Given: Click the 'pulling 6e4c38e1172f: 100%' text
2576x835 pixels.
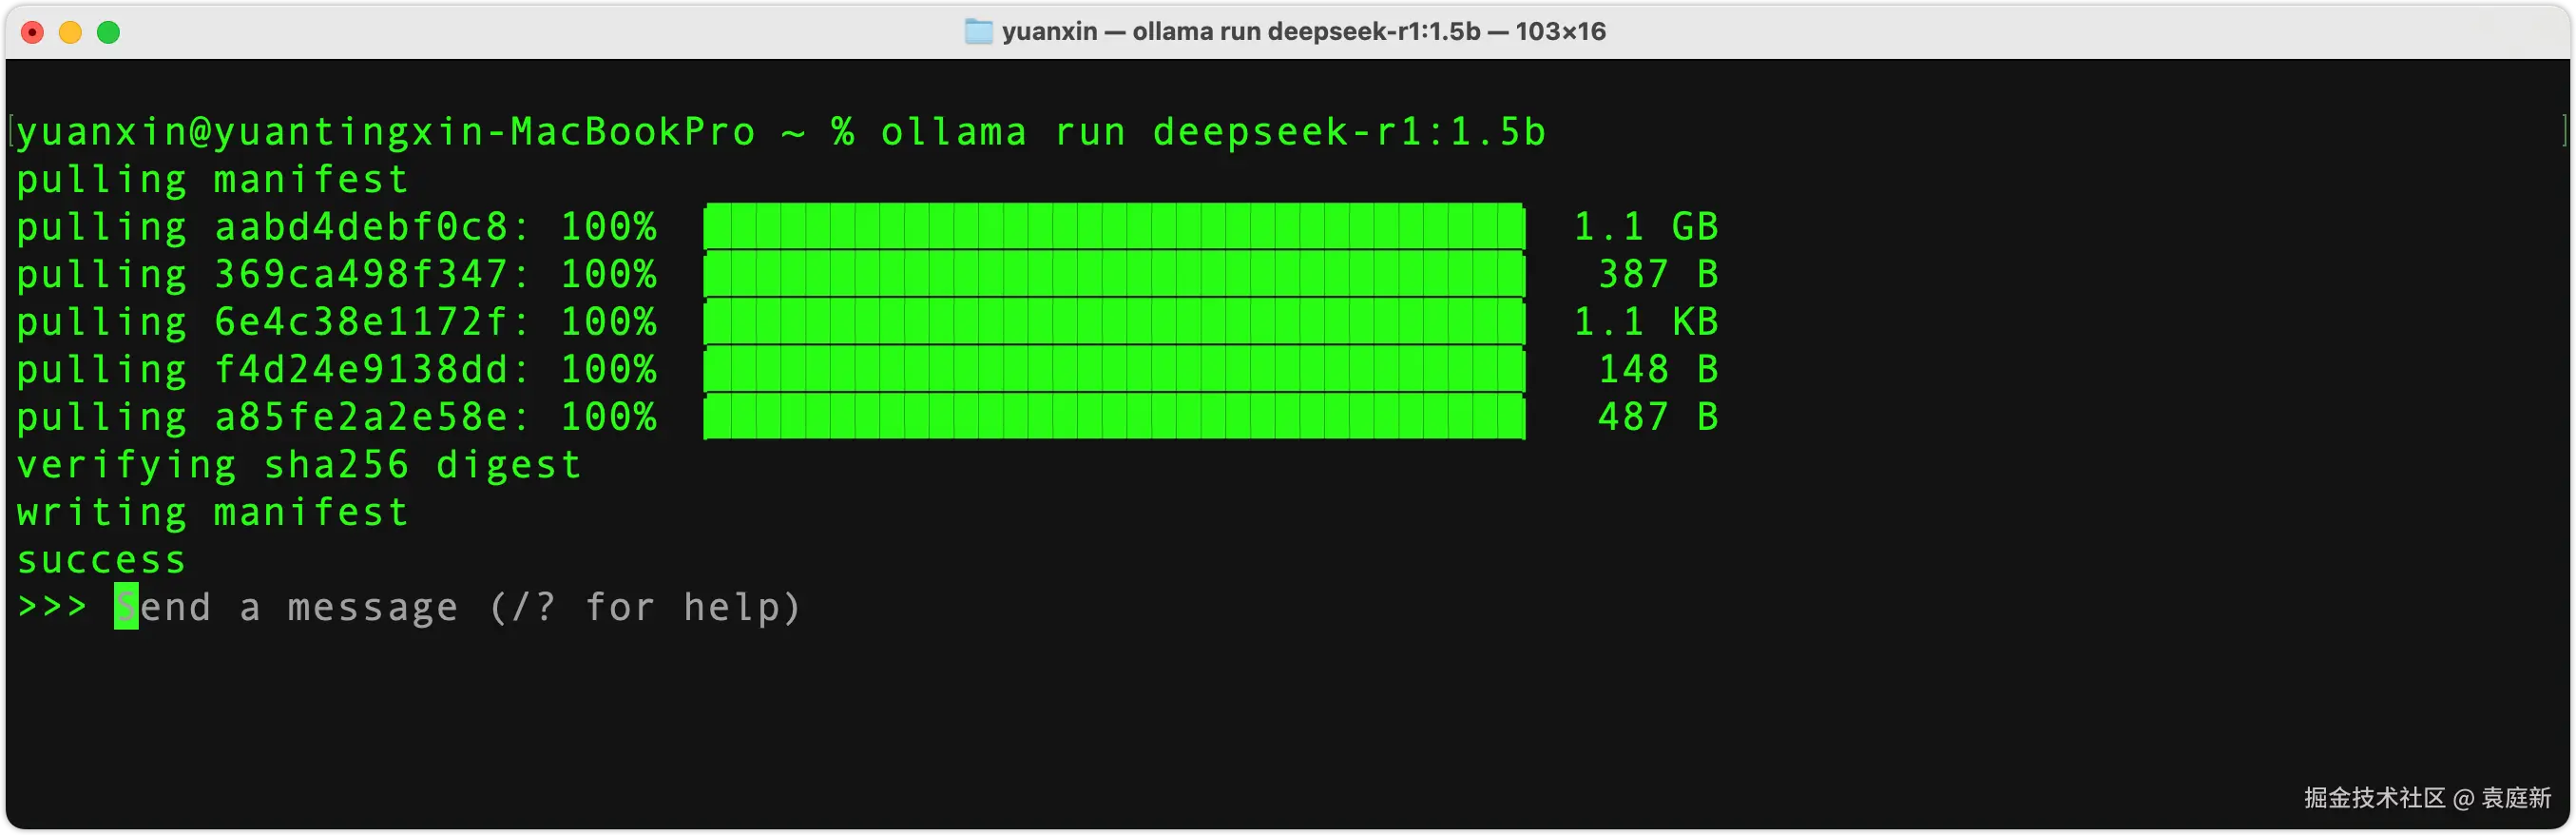Looking at the screenshot, I should tap(336, 322).
